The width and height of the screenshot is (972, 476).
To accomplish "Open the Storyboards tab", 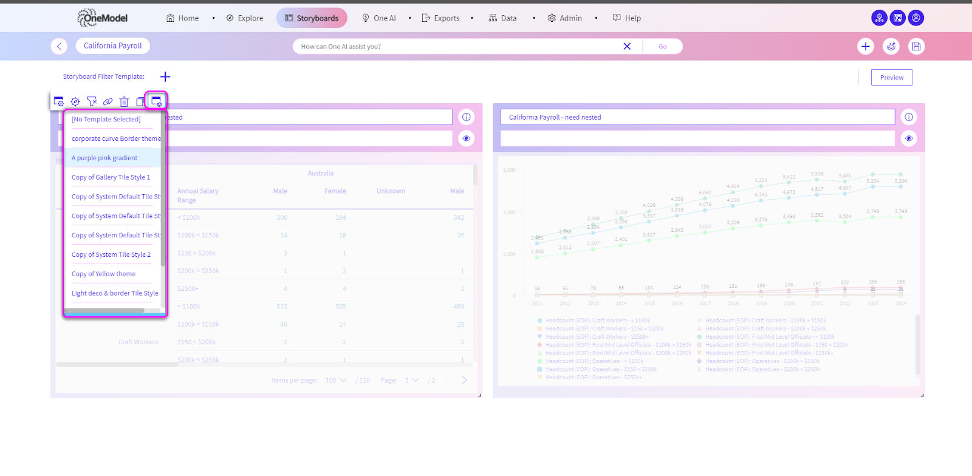I will coord(312,18).
